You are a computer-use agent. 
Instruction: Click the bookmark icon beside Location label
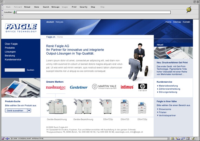pyautogui.click(x=14, y=12)
